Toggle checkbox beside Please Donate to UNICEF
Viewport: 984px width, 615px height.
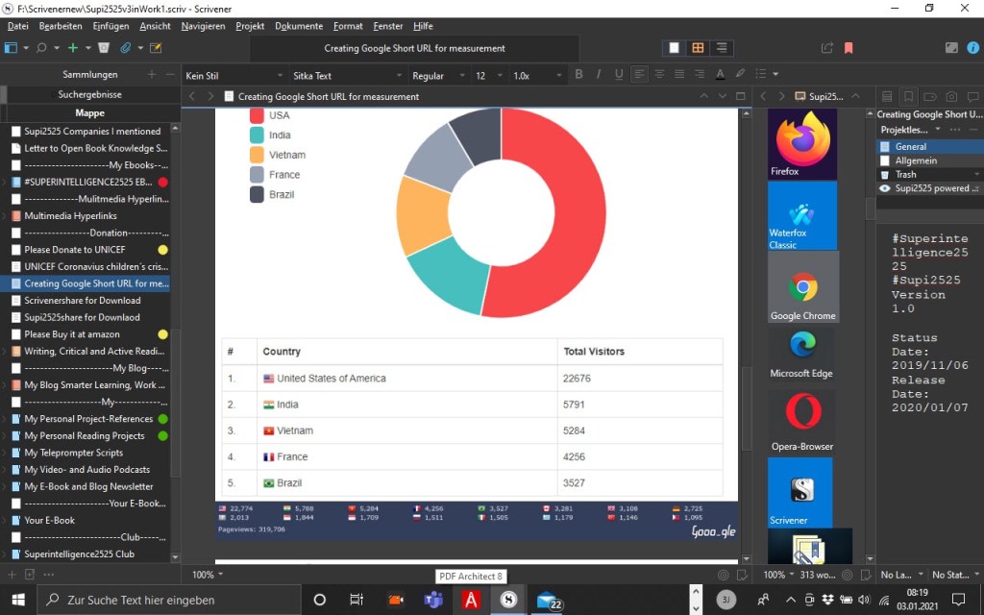coord(16,250)
